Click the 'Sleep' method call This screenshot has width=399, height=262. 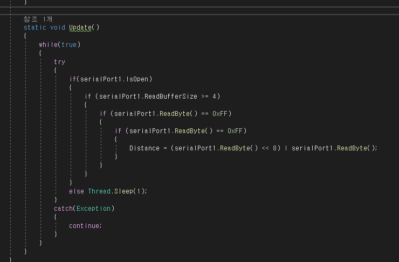(123, 191)
